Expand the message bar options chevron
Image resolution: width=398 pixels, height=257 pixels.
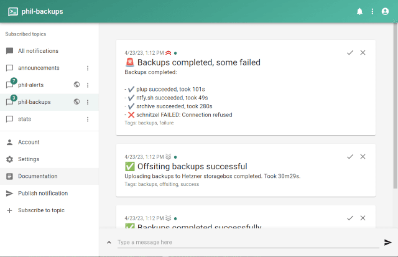click(109, 242)
